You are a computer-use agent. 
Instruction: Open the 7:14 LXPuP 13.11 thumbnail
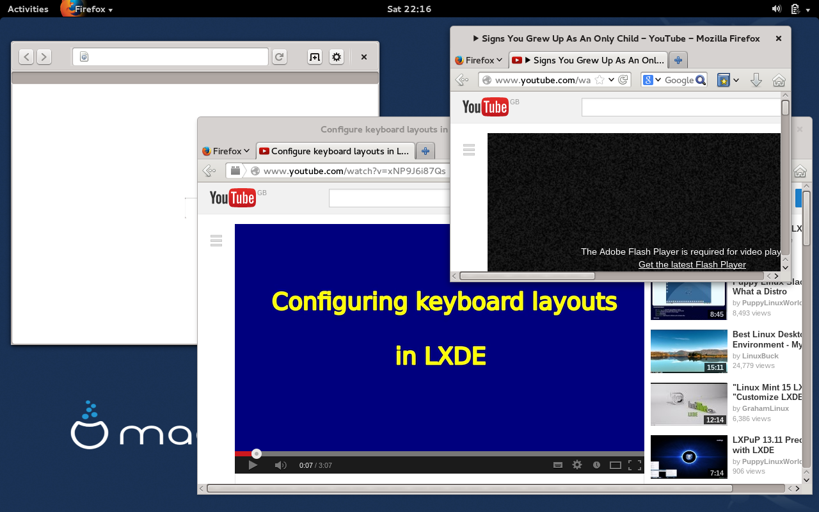point(689,457)
